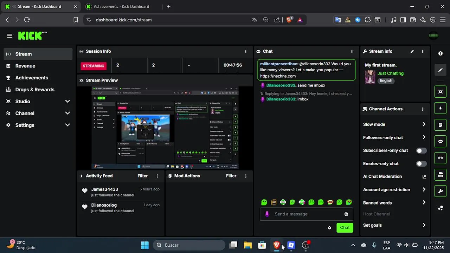This screenshot has height=253, width=450.
Task: Toggle the wrench widget in right rail
Action: pos(441,191)
